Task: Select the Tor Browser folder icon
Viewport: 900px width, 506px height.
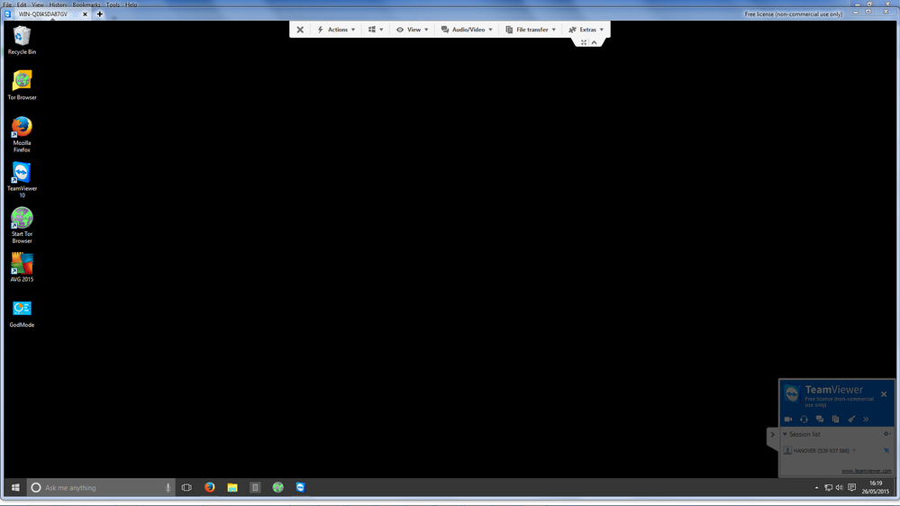Action: [x=22, y=86]
